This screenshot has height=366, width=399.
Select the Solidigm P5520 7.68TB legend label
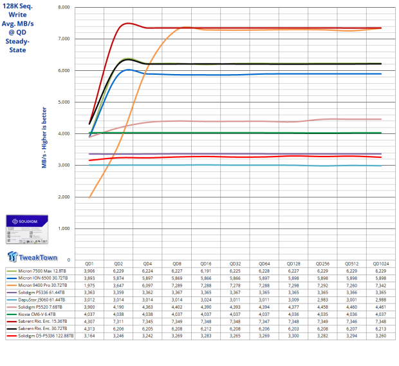coord(40,307)
